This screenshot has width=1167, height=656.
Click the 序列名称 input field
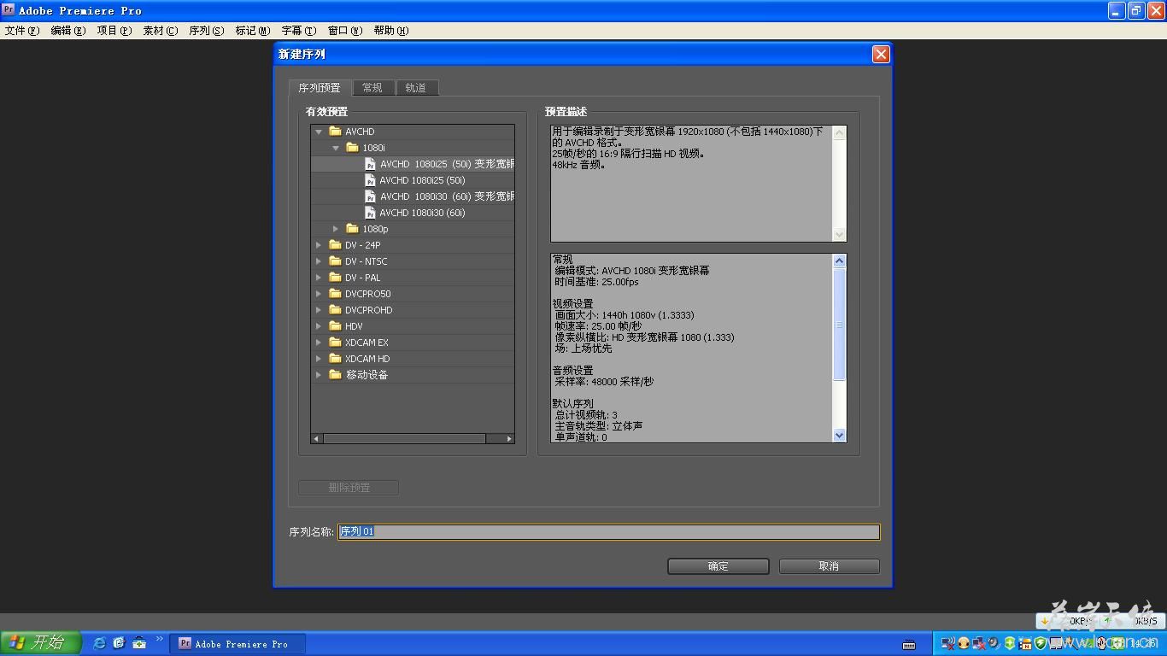[609, 531]
